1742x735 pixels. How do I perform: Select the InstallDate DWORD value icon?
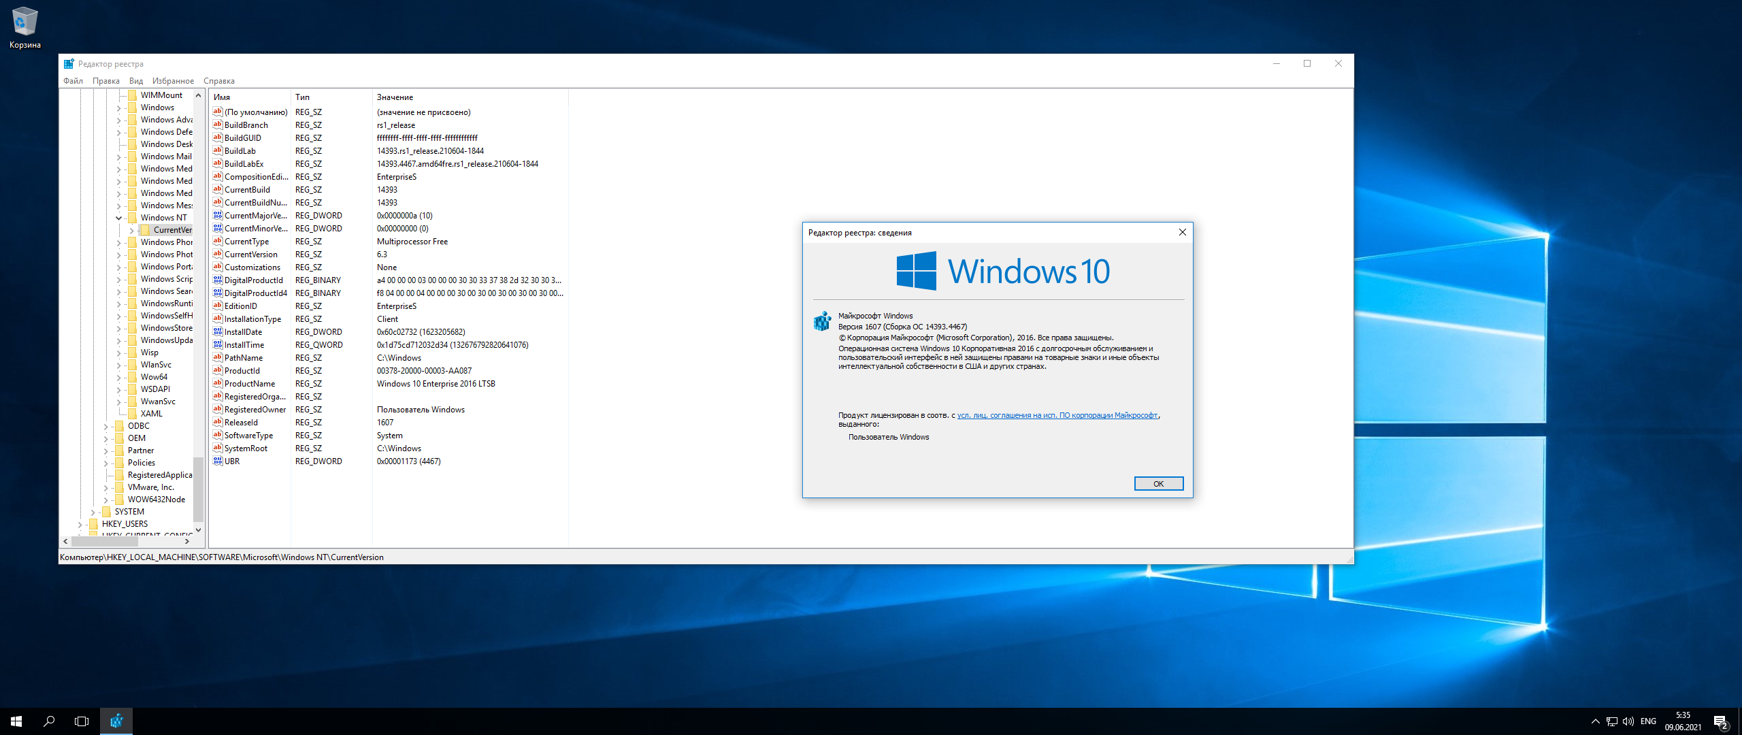pyautogui.click(x=218, y=331)
